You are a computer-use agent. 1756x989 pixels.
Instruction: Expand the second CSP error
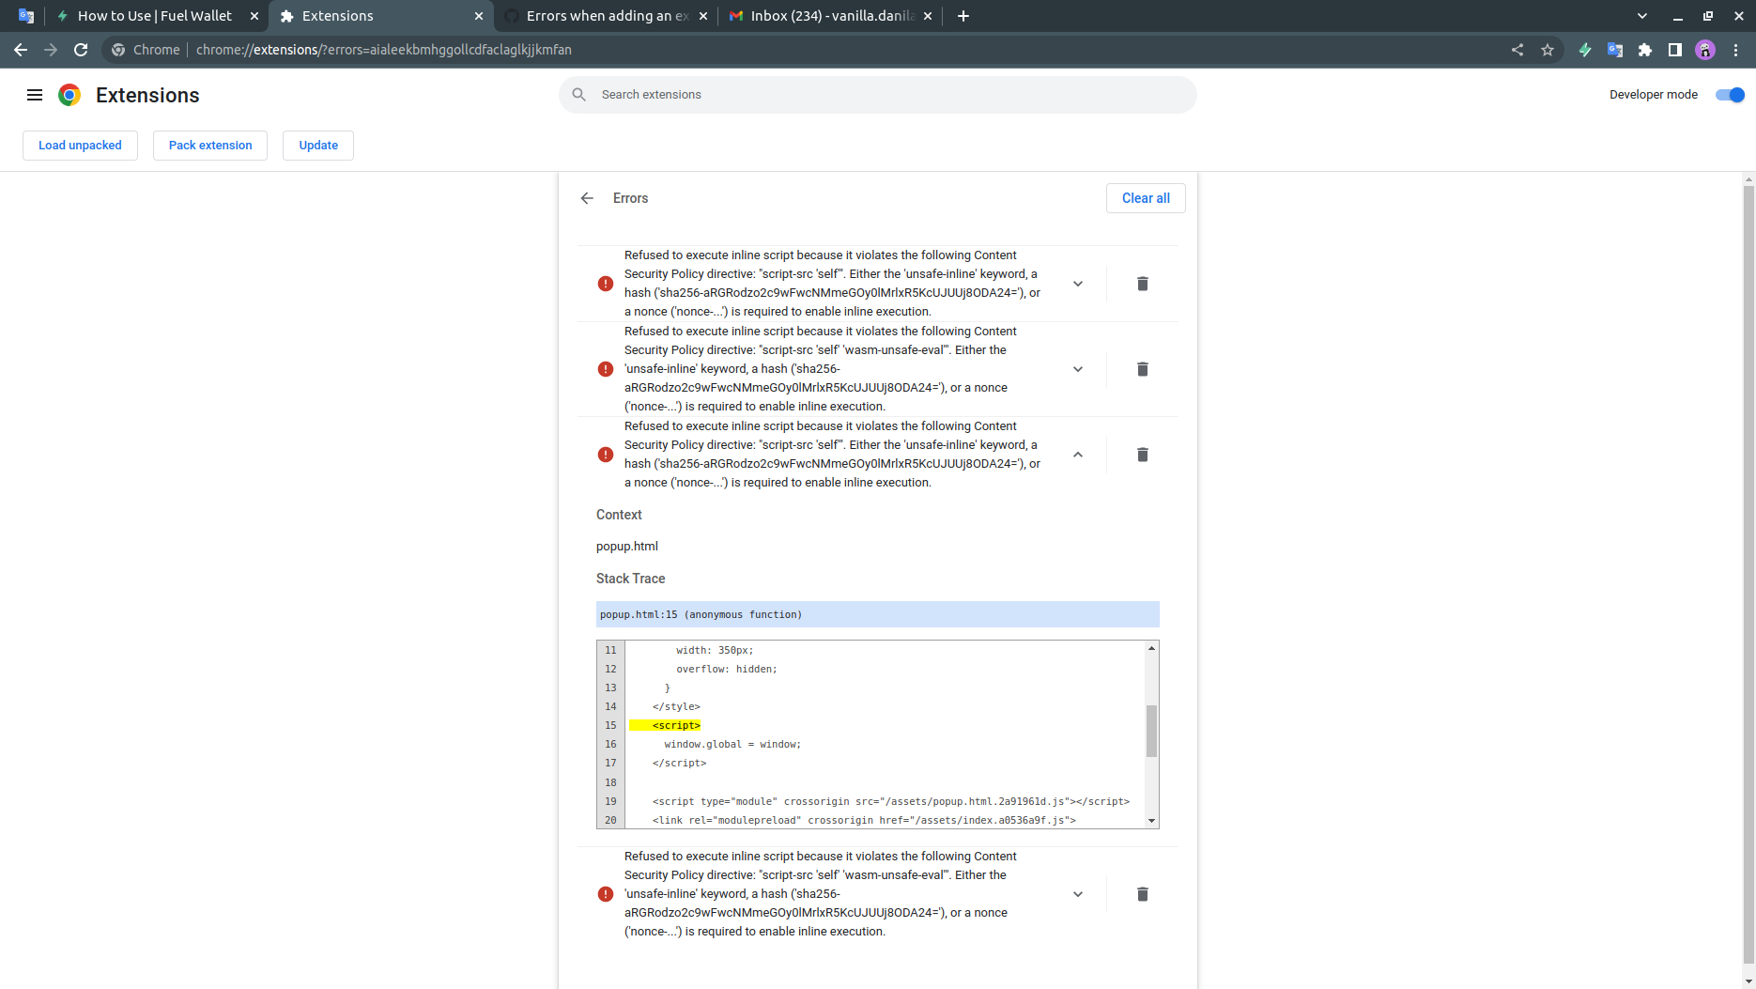(1078, 368)
